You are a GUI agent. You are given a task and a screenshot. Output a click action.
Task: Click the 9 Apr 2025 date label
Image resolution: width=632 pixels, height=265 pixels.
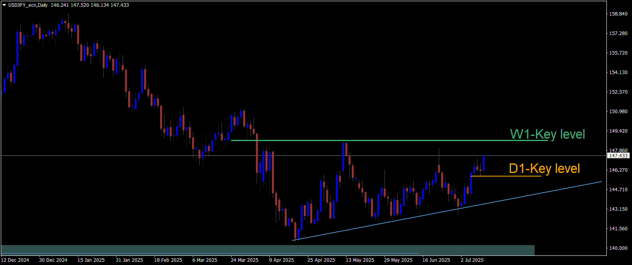281,260
